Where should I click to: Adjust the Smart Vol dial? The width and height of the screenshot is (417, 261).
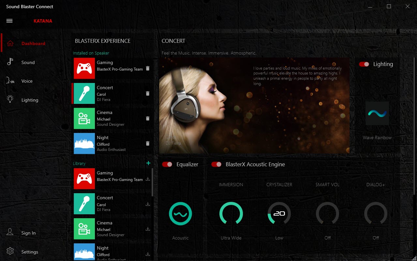(x=328, y=214)
